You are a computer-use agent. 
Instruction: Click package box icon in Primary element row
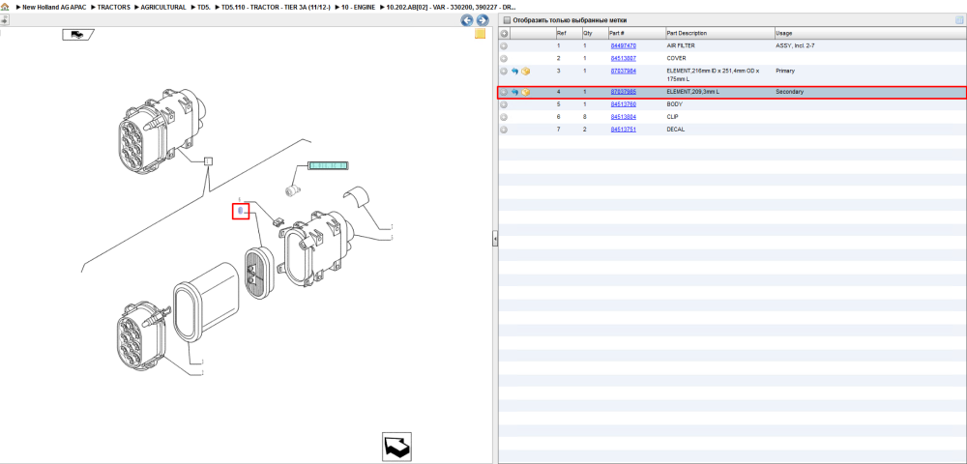(526, 72)
